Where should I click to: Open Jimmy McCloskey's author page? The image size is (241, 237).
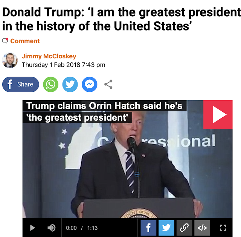coord(49,56)
